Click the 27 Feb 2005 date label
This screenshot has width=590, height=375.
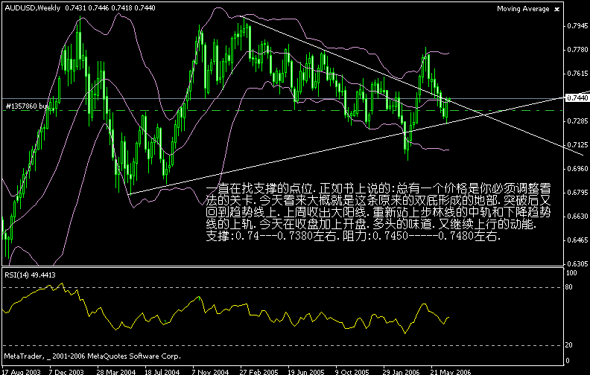[259, 371]
